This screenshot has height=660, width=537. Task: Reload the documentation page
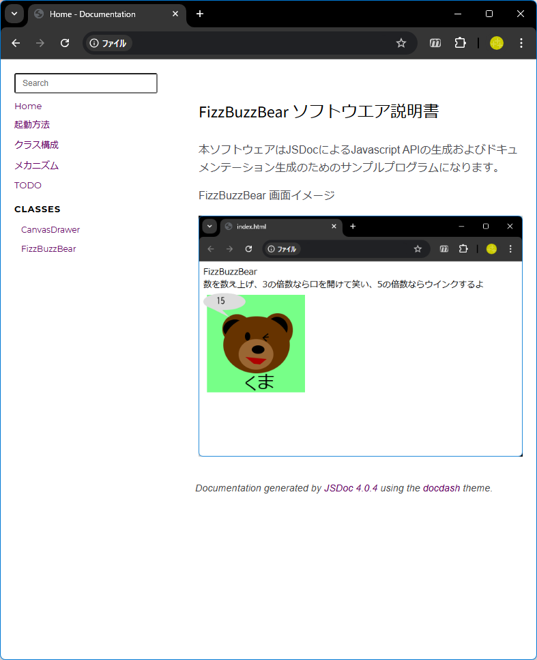(65, 43)
